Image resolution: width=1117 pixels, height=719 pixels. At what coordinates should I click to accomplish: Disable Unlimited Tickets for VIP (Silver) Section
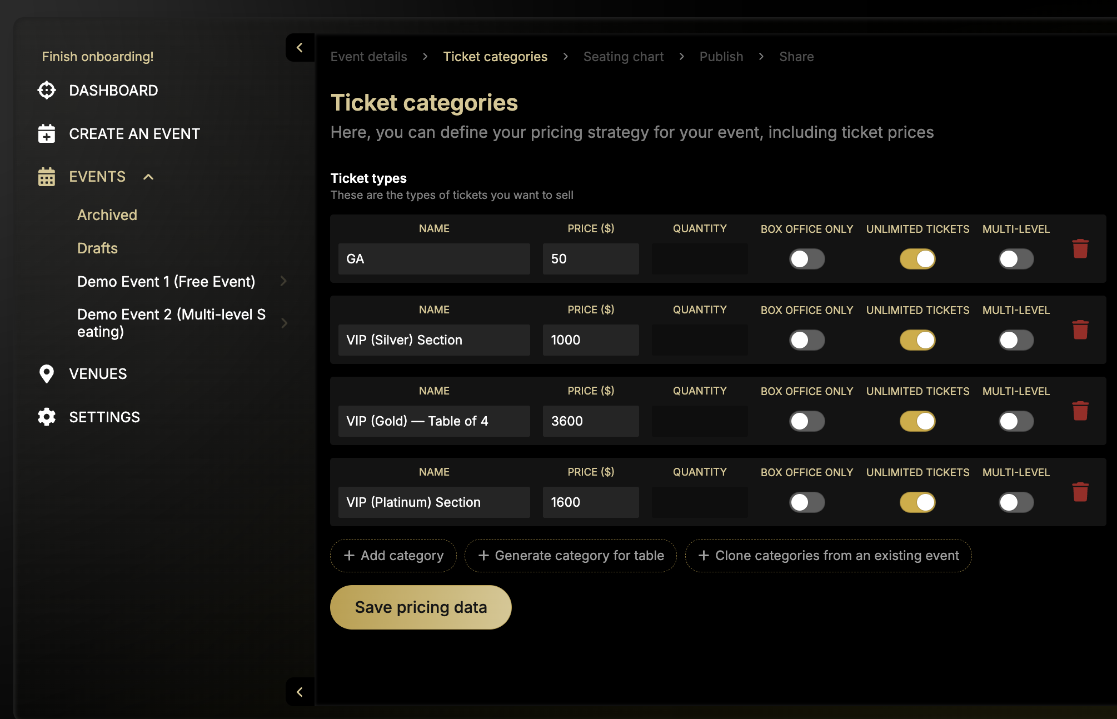pyautogui.click(x=917, y=340)
